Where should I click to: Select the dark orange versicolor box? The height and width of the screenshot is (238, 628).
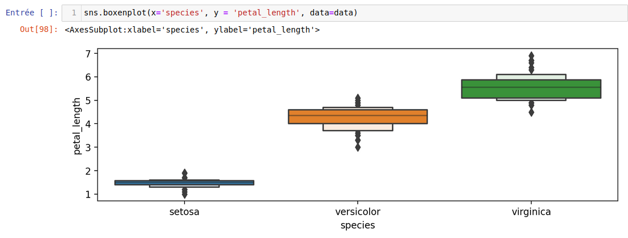[358, 116]
